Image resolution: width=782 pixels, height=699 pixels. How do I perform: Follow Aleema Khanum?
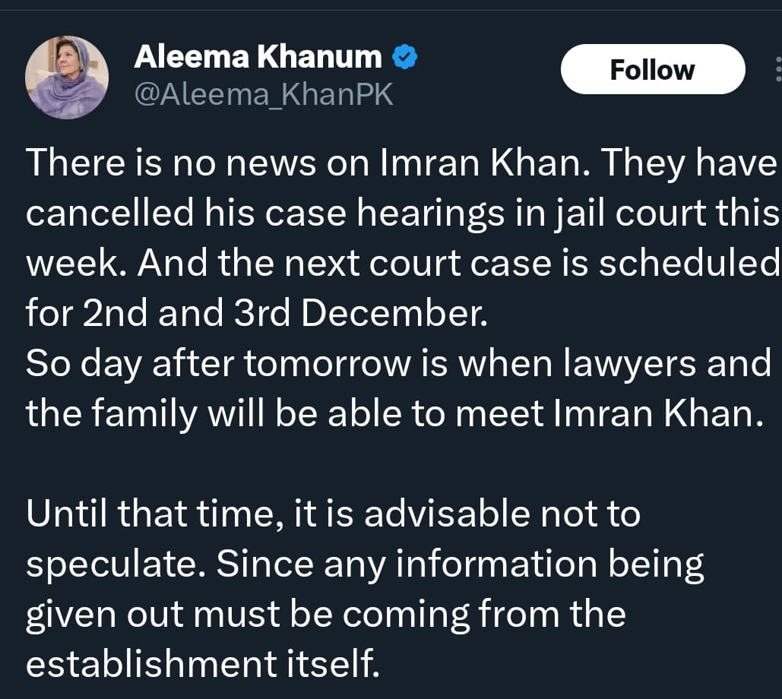coord(652,70)
